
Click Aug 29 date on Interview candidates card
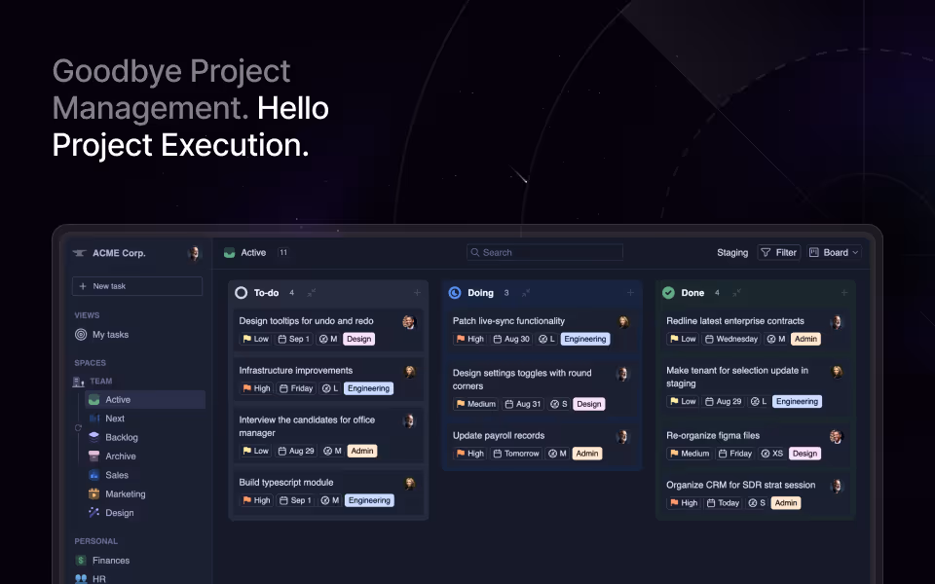296,451
